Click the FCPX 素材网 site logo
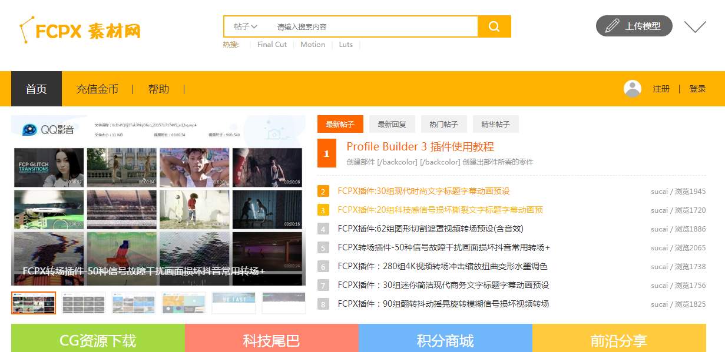 (80, 31)
